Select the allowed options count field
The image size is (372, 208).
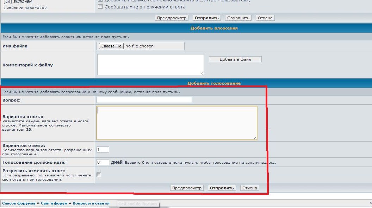click(x=103, y=150)
